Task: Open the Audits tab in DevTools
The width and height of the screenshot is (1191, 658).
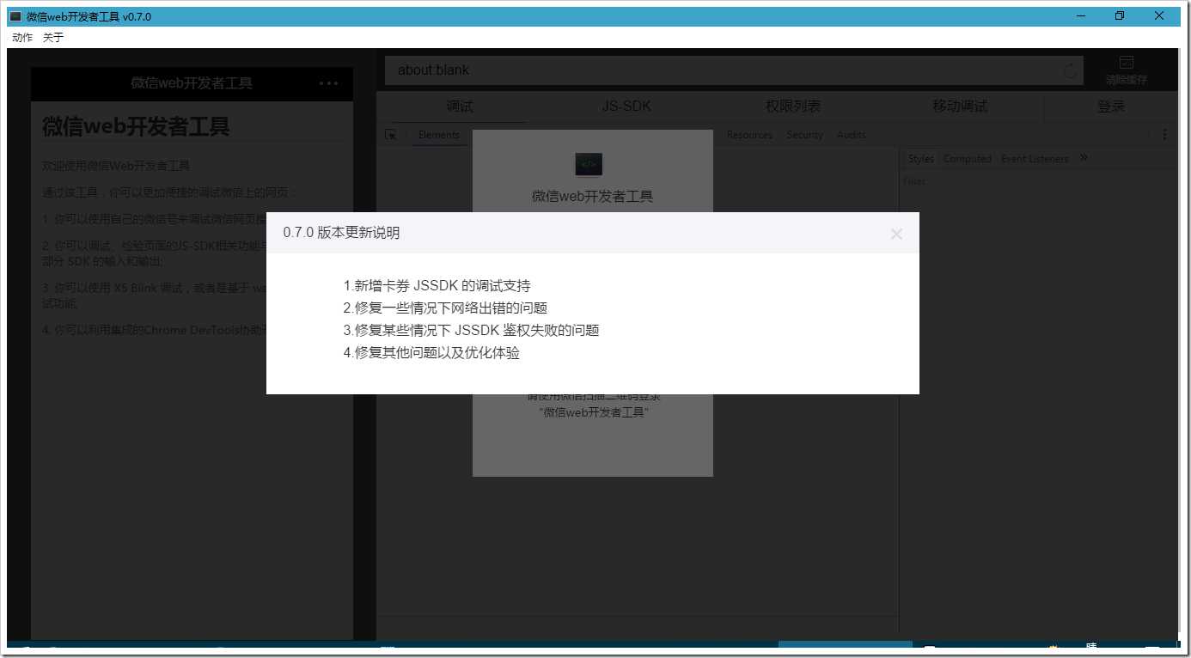Action: pos(852,135)
